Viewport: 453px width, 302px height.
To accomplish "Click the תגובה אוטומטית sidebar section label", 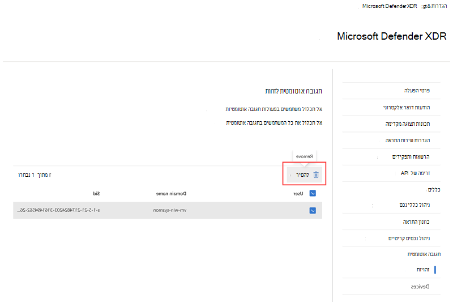I will [424, 254].
